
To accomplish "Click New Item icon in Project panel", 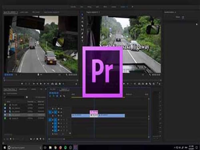I will tap(40, 139).
